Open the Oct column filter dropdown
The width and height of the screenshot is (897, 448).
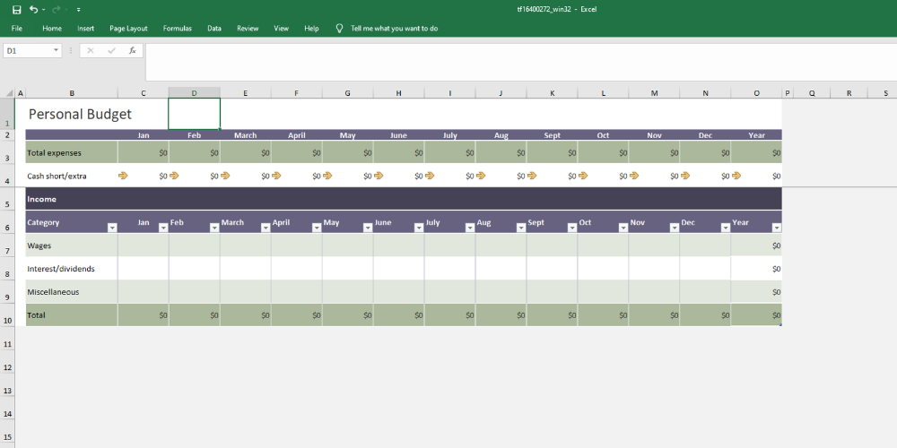(623, 228)
